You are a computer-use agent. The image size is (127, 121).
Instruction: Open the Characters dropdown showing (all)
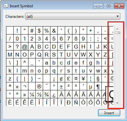click(x=73, y=16)
